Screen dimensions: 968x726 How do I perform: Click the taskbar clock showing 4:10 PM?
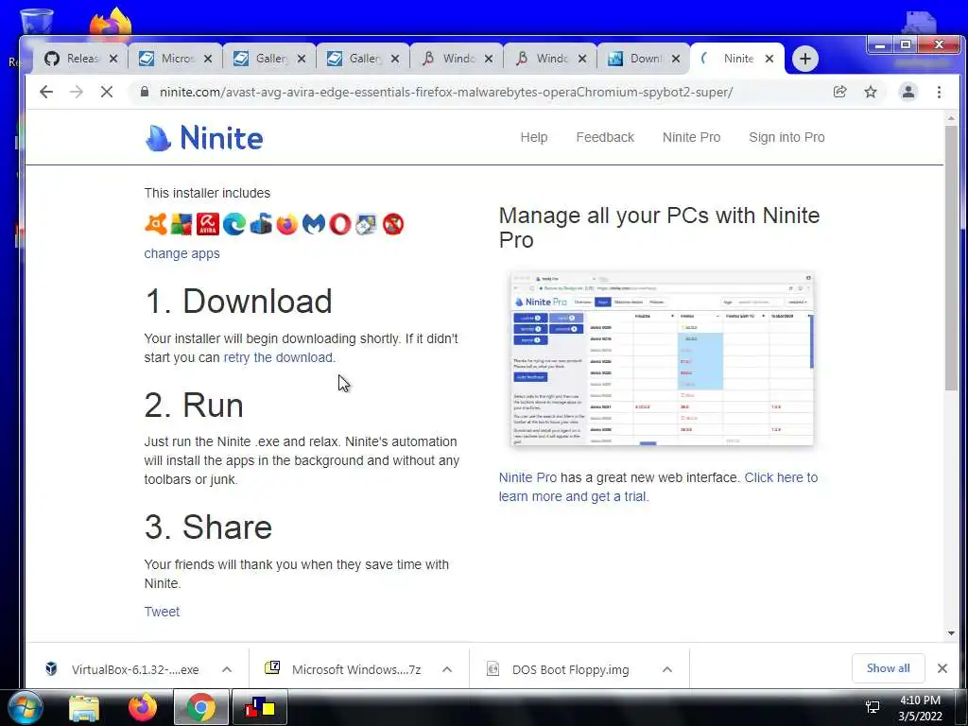pyautogui.click(x=920, y=707)
